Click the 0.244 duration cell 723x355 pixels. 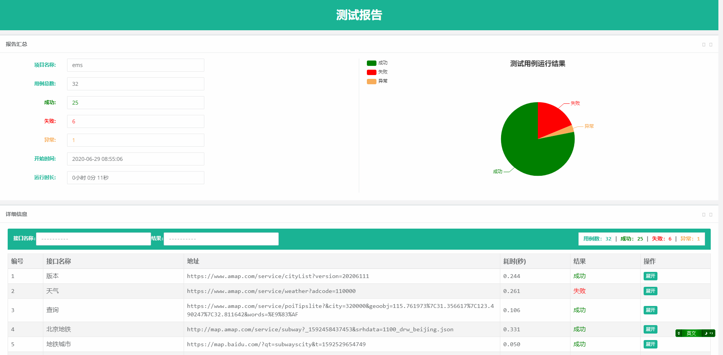(x=535, y=276)
